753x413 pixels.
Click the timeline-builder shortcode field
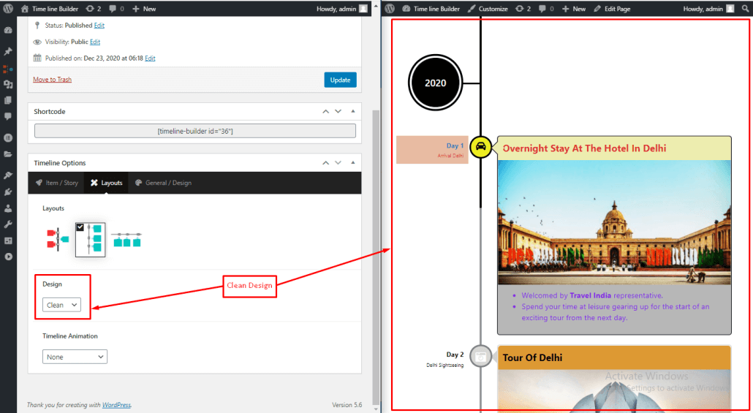pyautogui.click(x=195, y=131)
